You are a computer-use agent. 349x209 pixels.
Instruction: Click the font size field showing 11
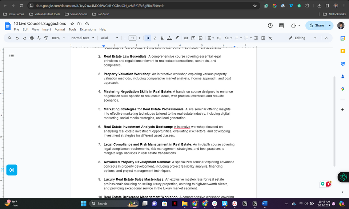[x=132, y=38]
